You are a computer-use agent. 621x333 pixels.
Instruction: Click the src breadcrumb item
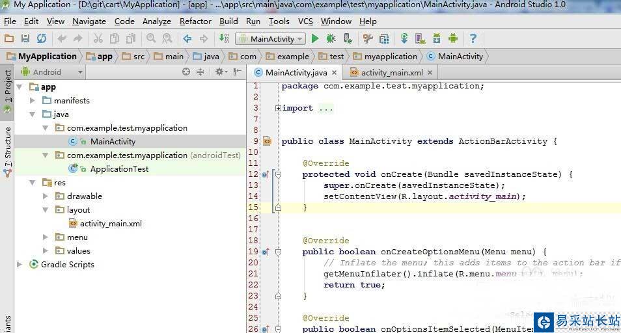pyautogui.click(x=134, y=56)
